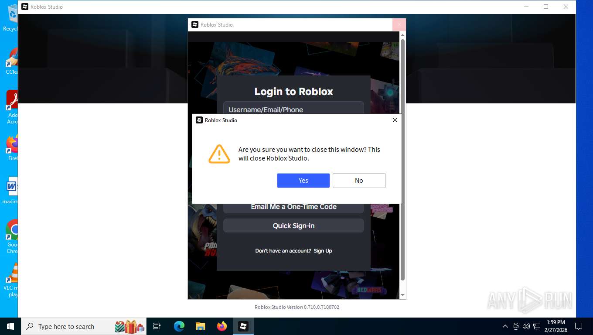Image resolution: width=593 pixels, height=335 pixels.
Task: Open File Explorer from taskbar
Action: tap(200, 326)
